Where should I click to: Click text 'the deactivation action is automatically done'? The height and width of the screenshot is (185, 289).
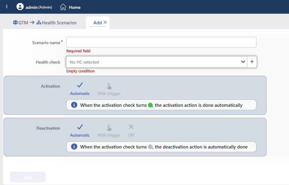click(x=201, y=147)
